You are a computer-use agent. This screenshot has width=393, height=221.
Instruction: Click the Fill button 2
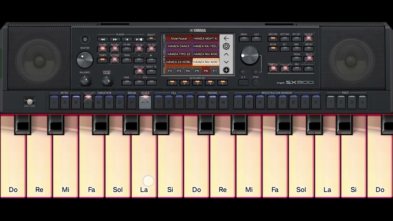[x=169, y=102]
